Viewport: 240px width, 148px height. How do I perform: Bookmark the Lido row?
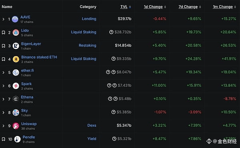[3, 32]
